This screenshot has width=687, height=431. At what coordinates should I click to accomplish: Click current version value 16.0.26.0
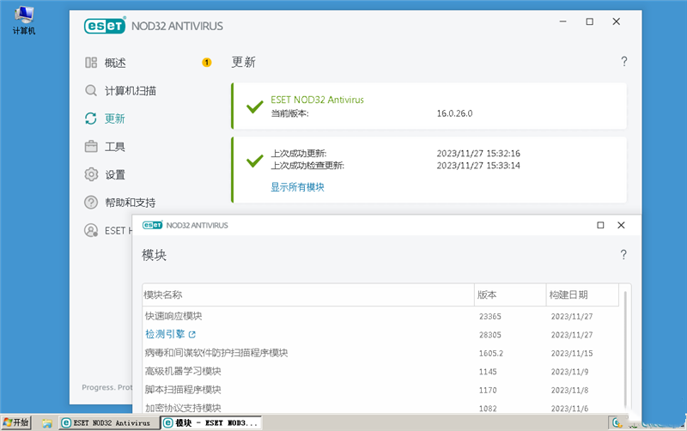(454, 113)
